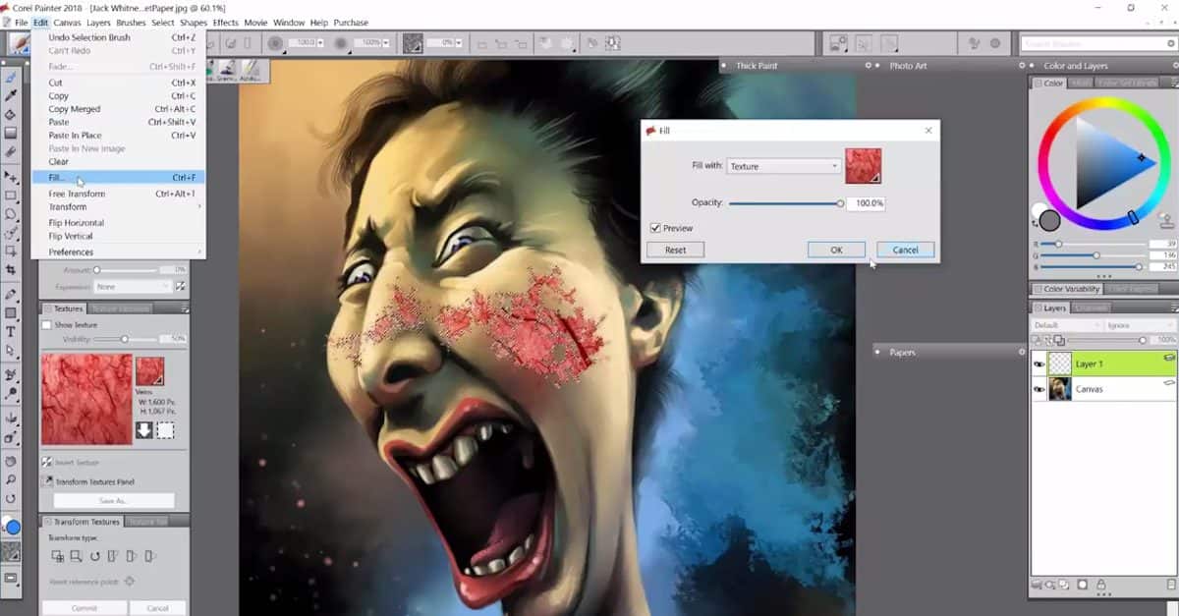Screen dimensions: 1179x616
Task: Click the rotate transform type icon
Action: pyautogui.click(x=94, y=556)
